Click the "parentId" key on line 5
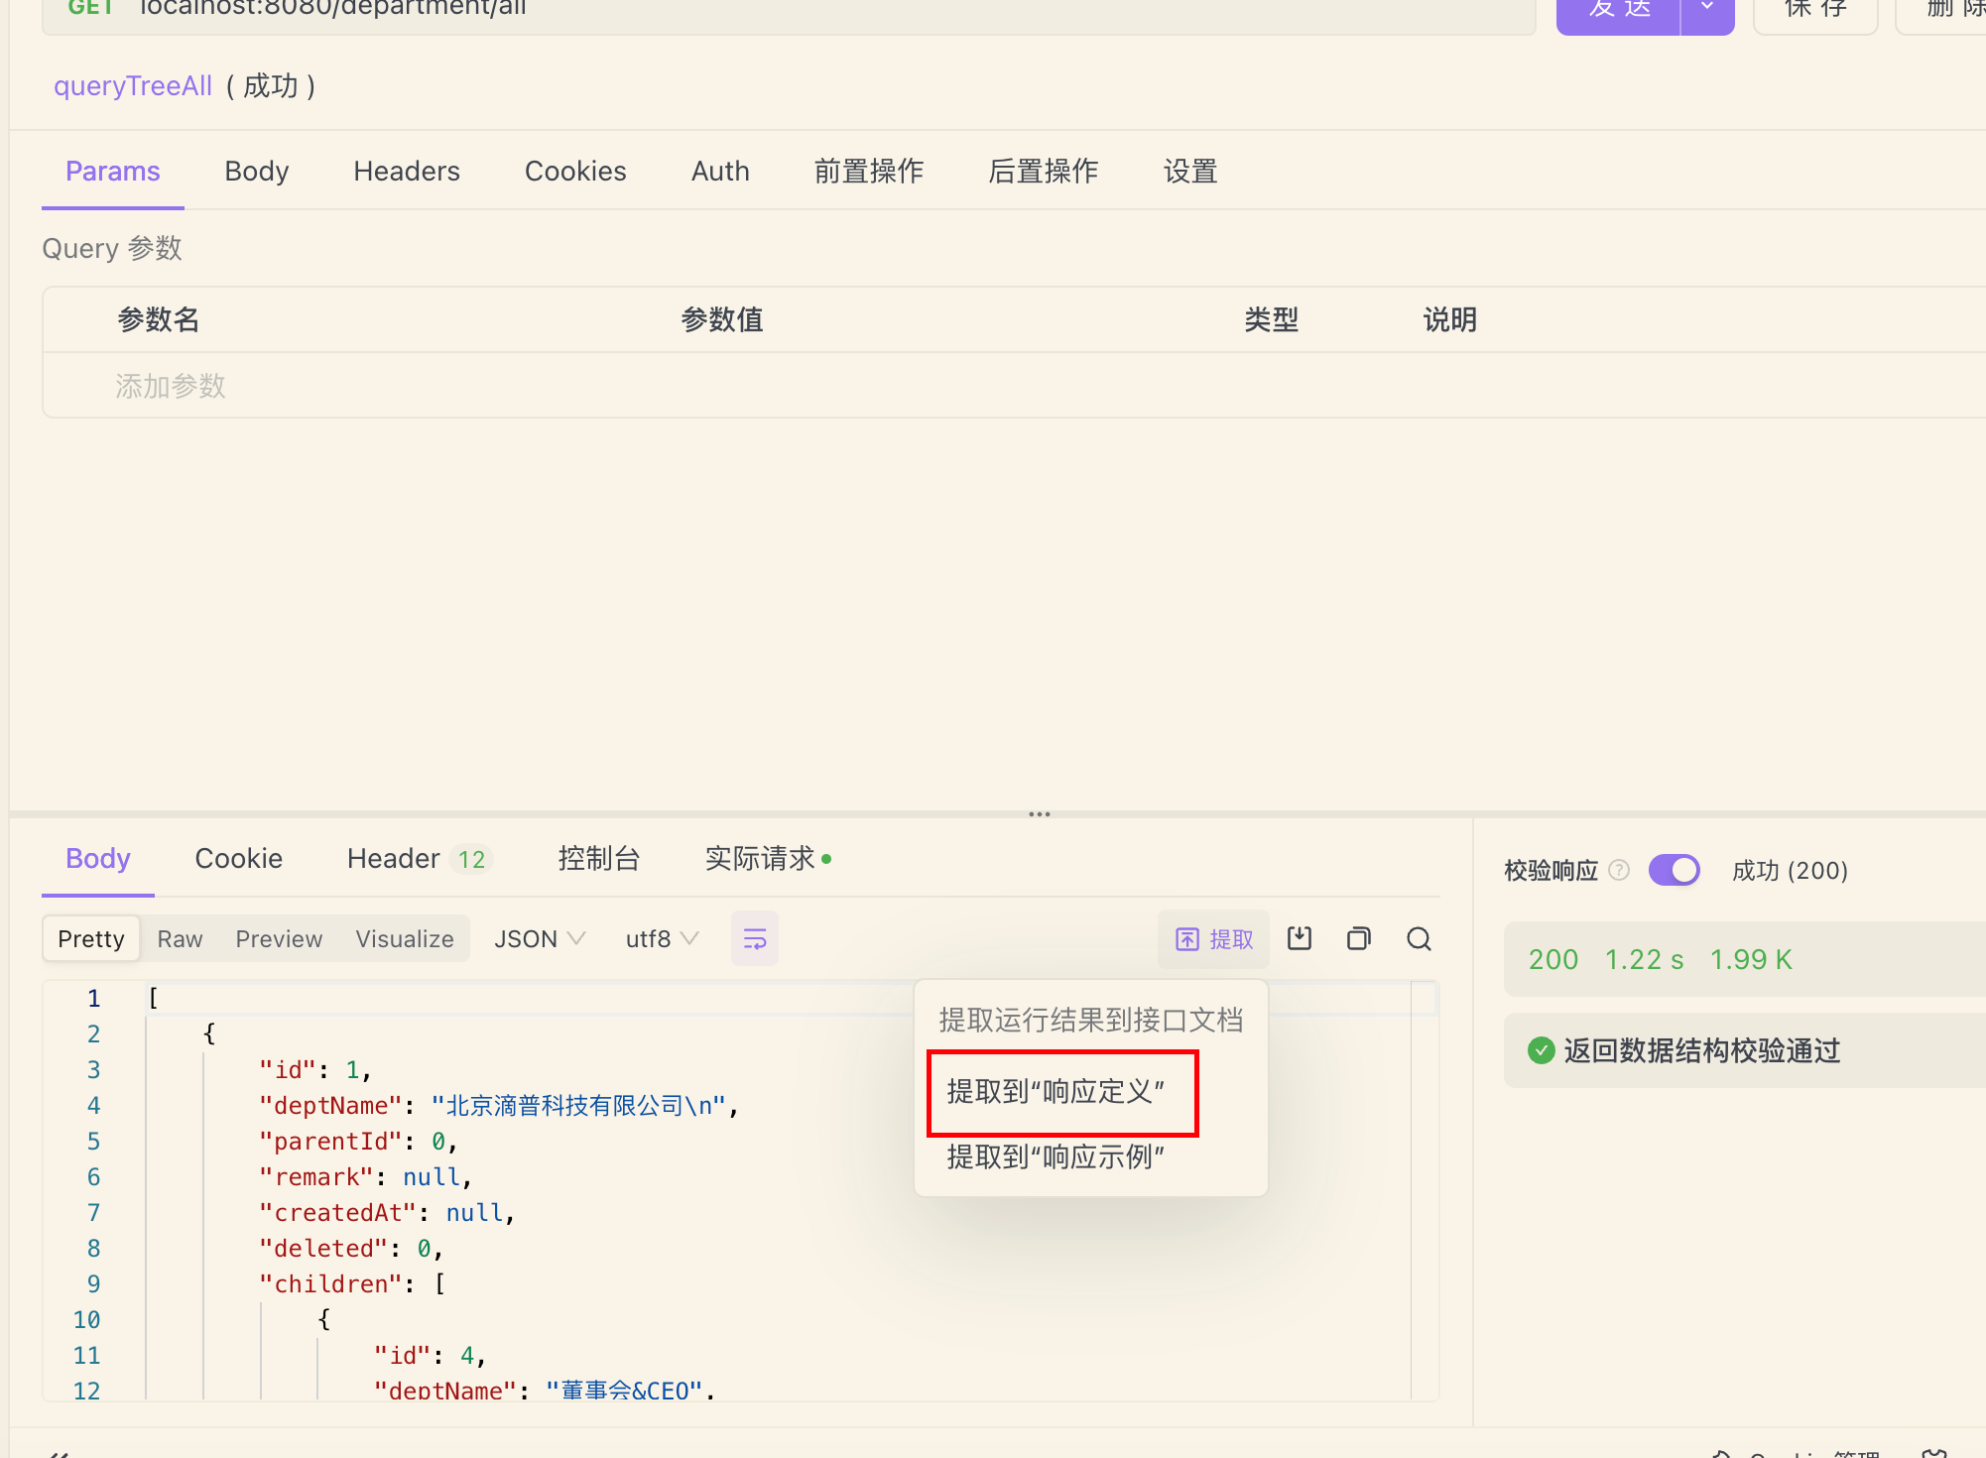The width and height of the screenshot is (1986, 1458). (330, 1142)
